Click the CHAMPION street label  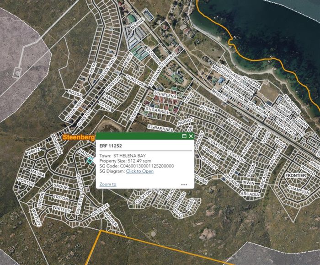[299, 190]
